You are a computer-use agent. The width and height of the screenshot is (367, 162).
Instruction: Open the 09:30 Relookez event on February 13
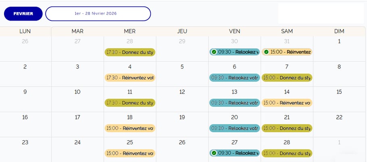coord(234,103)
